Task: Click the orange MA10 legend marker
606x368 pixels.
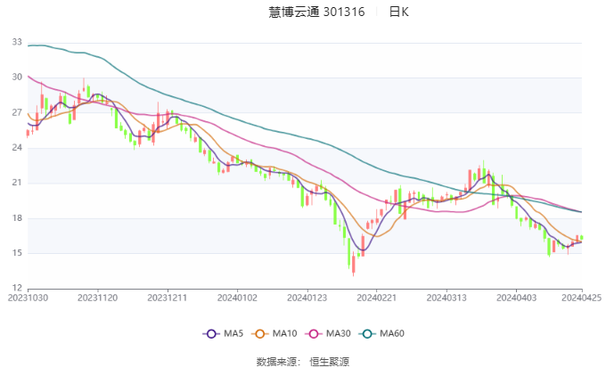Action: 260,333
